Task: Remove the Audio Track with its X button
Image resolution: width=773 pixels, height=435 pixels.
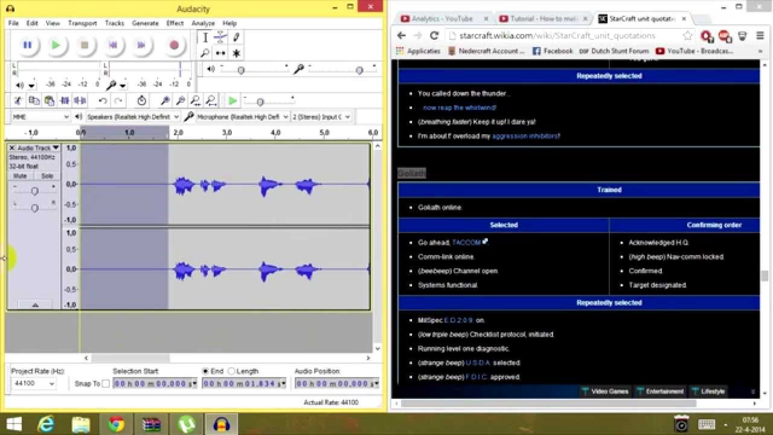Action: 11,148
